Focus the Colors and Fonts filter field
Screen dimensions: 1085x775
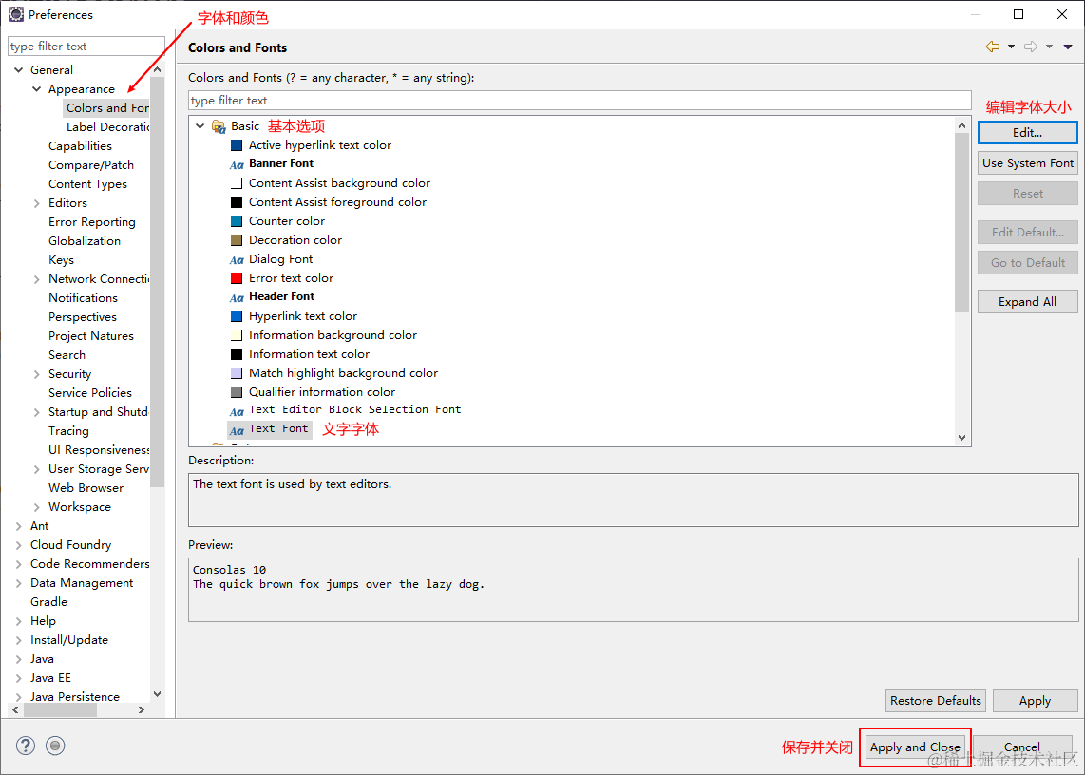[580, 101]
